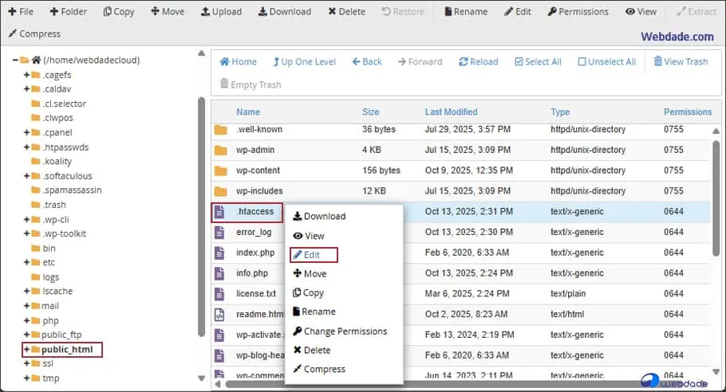This screenshot has height=392, width=726.
Task: Open View Trash
Action: pyautogui.click(x=681, y=62)
